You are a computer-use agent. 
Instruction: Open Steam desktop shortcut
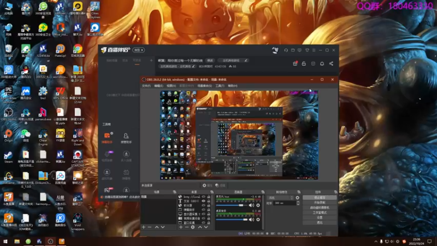tap(8, 157)
